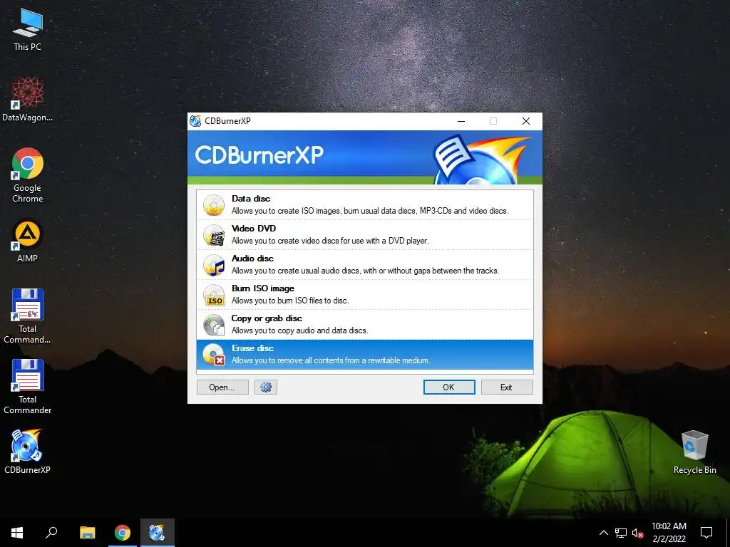
Task: Click the OK button
Action: (x=449, y=387)
